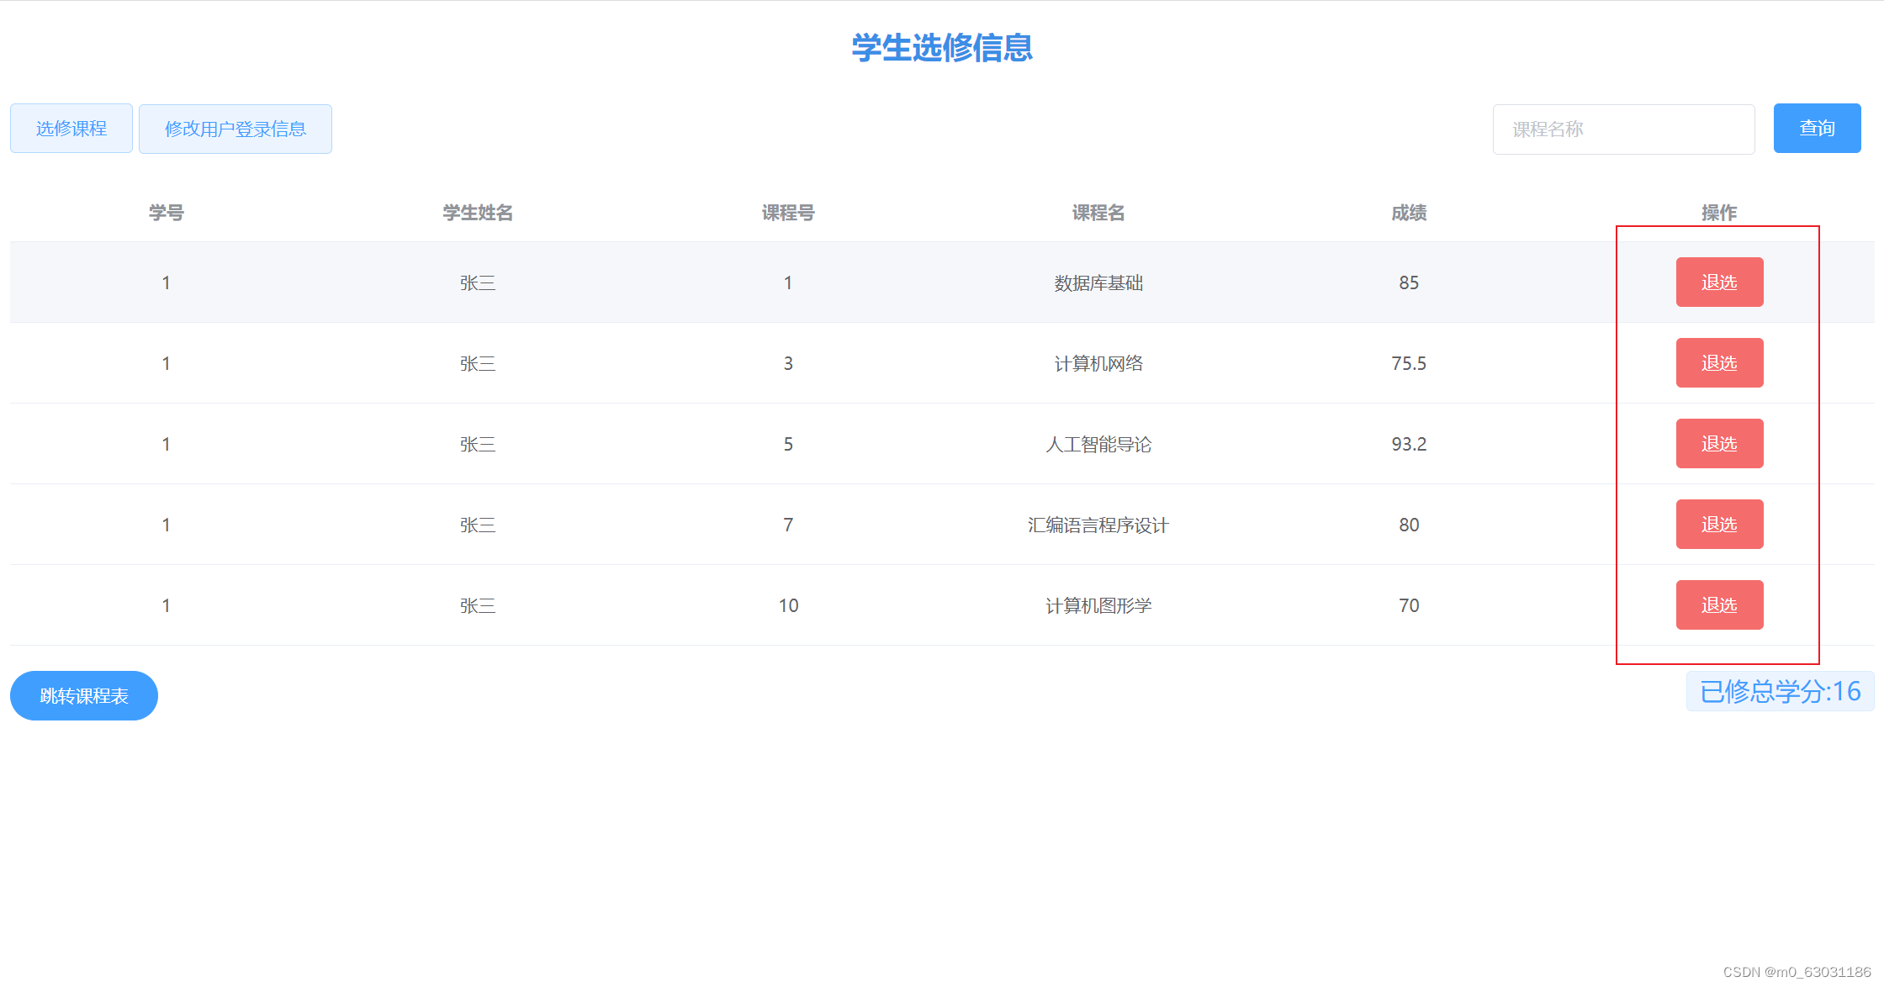Click the 跳转课程表 button
1884x987 pixels.
pyautogui.click(x=83, y=695)
